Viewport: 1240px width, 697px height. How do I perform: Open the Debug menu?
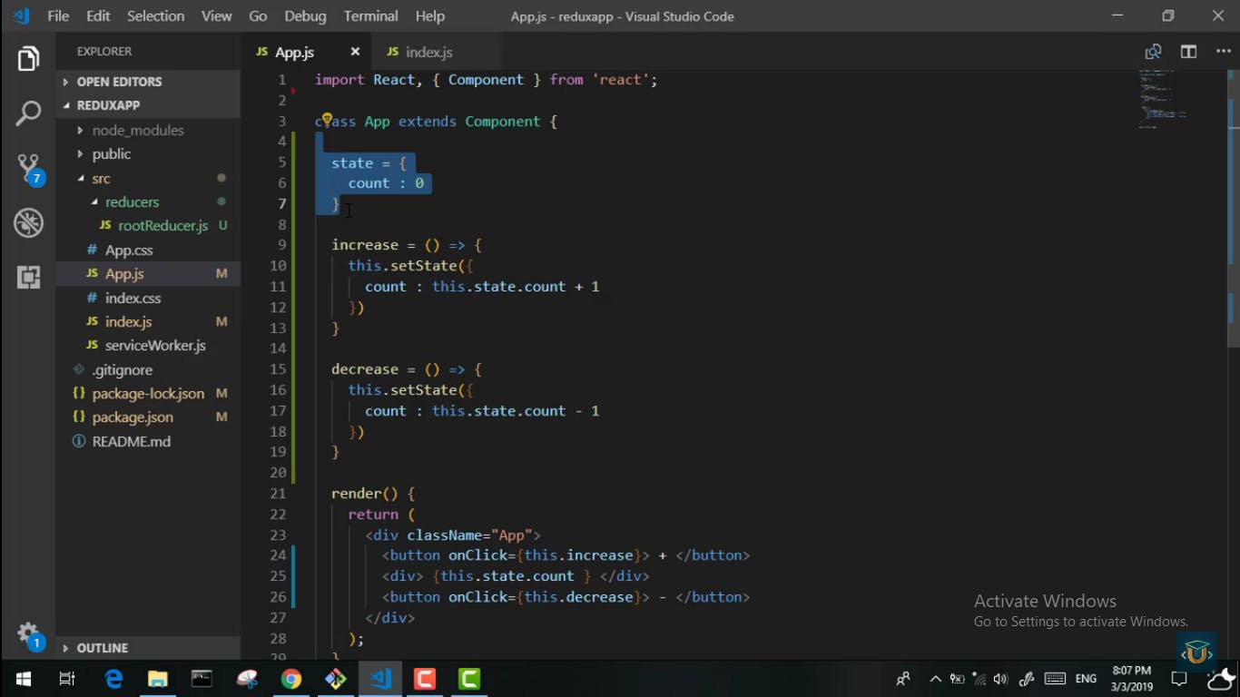305,16
